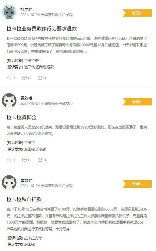Share the first complaint about 299元 refund
This screenshot has height=251, width=156.
[41, 78]
